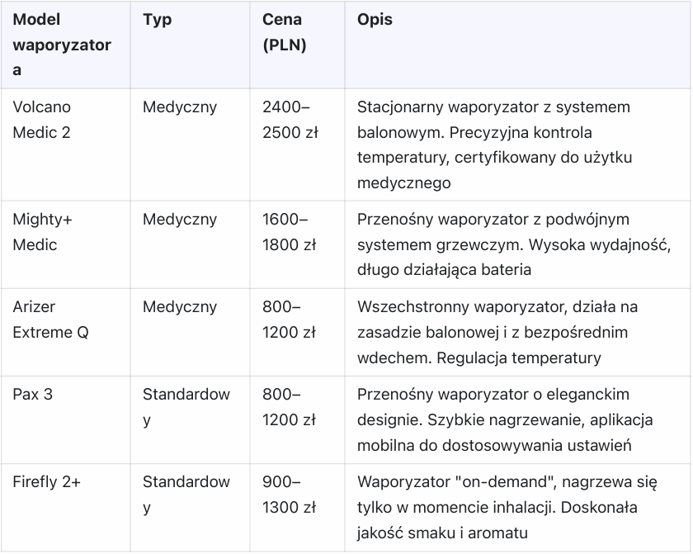Click the "Medyczny" type for Volcano Medic 2
This screenshot has width=693, height=554.
(180, 107)
